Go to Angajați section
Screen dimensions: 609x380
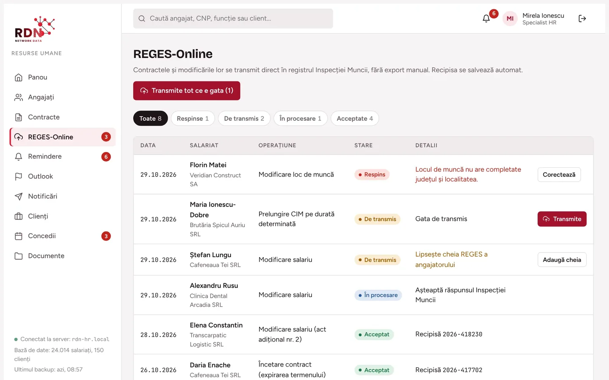point(63,97)
